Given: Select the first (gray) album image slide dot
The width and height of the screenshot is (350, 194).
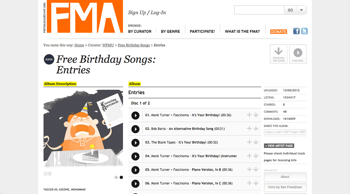Looking at the screenshot, I should tap(116, 177).
